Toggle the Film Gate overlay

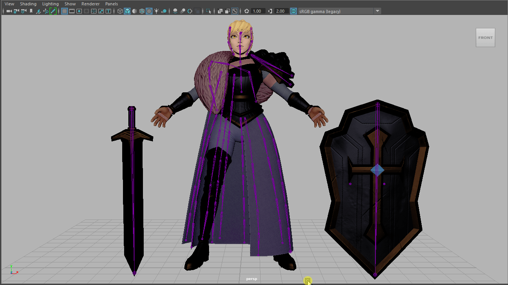click(x=71, y=11)
